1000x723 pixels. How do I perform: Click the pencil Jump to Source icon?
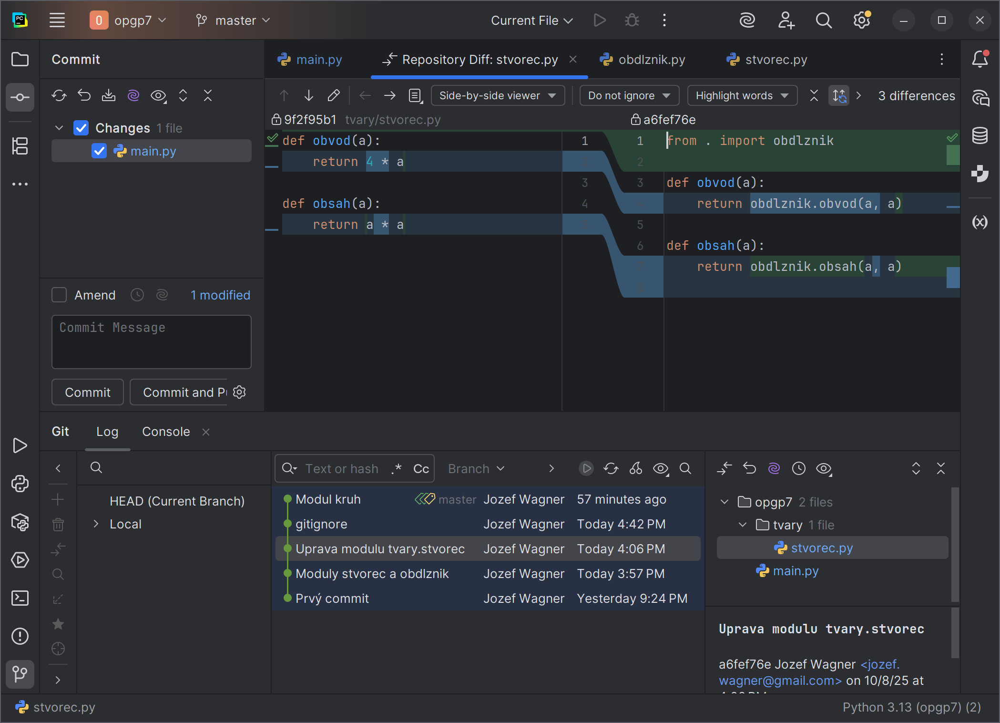(333, 96)
